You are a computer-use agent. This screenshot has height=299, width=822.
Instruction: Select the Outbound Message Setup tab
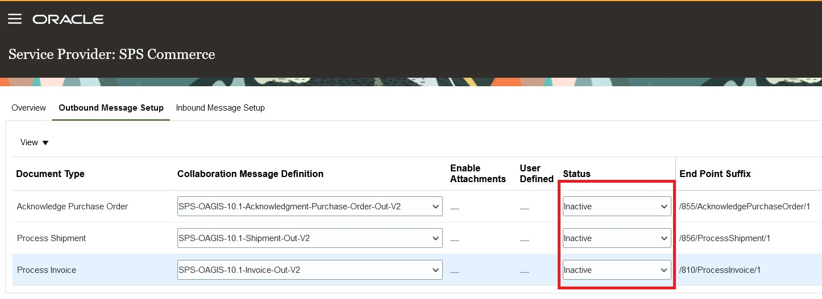click(x=111, y=108)
